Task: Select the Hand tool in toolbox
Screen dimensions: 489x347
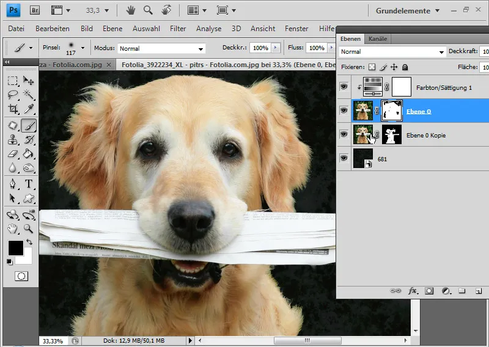Action: pos(13,229)
